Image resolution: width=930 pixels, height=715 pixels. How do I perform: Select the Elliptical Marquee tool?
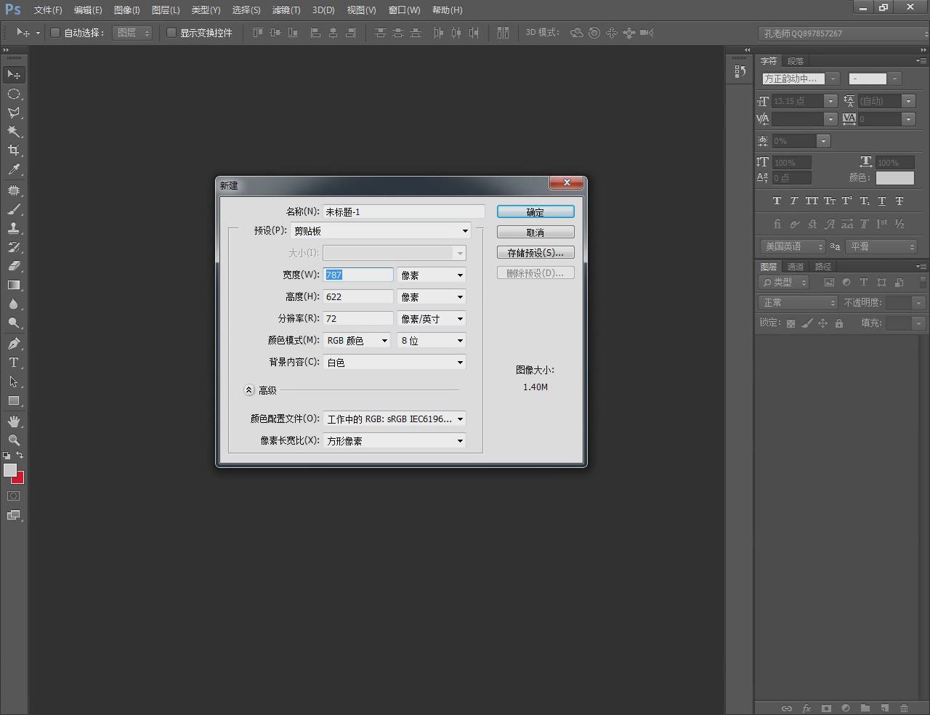[14, 94]
